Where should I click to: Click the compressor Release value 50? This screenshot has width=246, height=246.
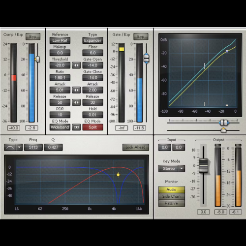[x=60, y=102]
